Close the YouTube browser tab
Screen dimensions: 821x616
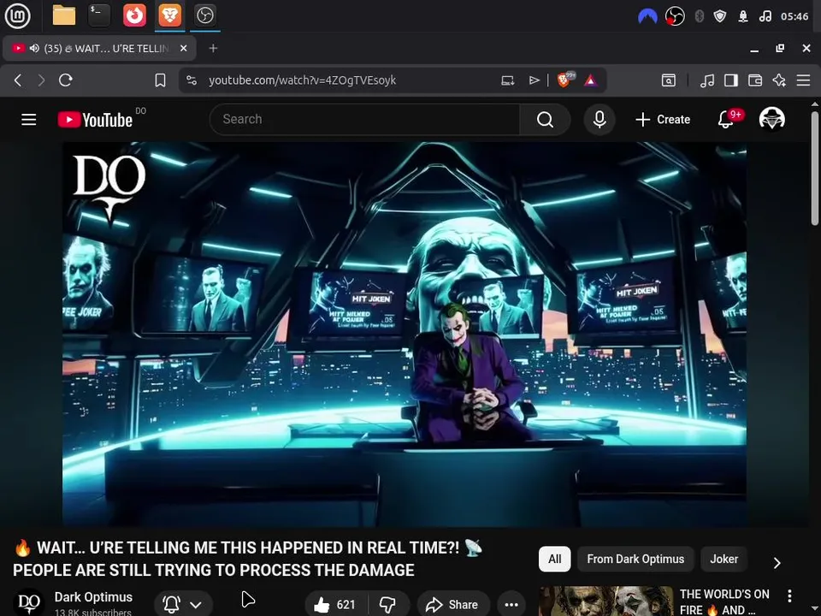[x=183, y=48]
